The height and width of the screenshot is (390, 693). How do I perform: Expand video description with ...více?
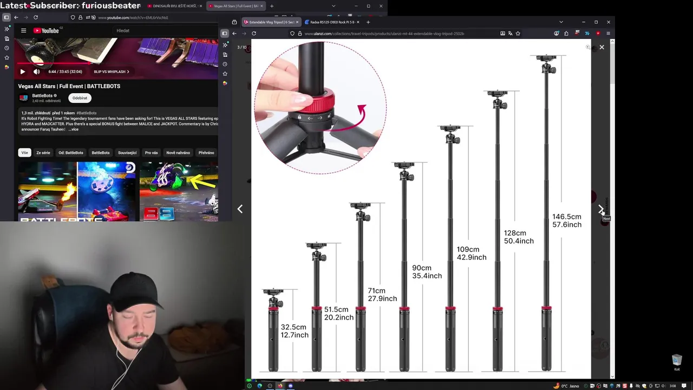[x=73, y=129]
